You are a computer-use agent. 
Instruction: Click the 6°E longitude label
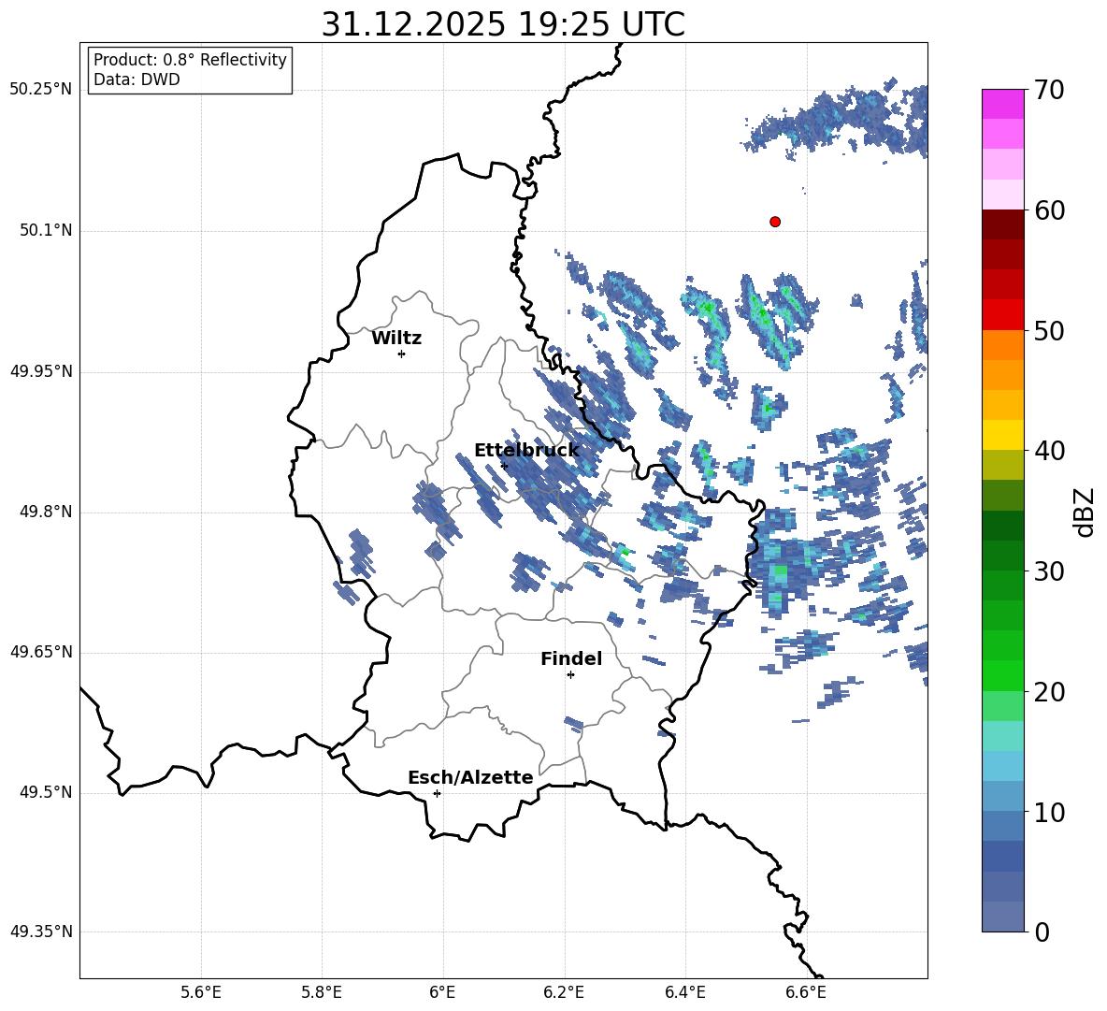tap(442, 992)
